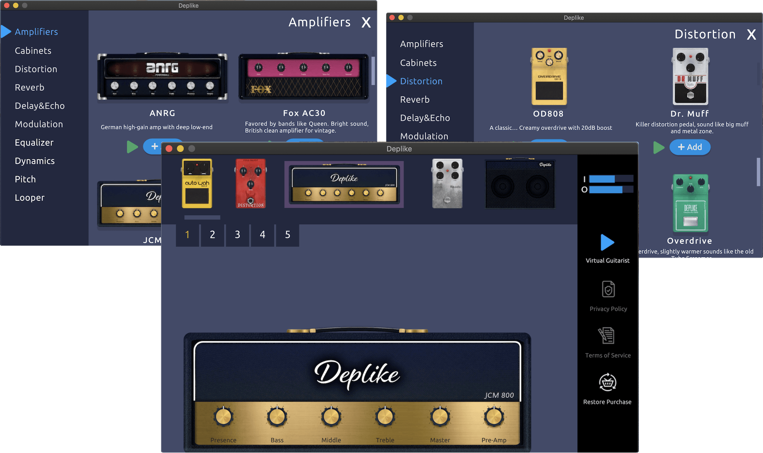Select the speaker cabinet in signal chain
Image resolution: width=763 pixels, height=453 pixels.
(x=520, y=183)
